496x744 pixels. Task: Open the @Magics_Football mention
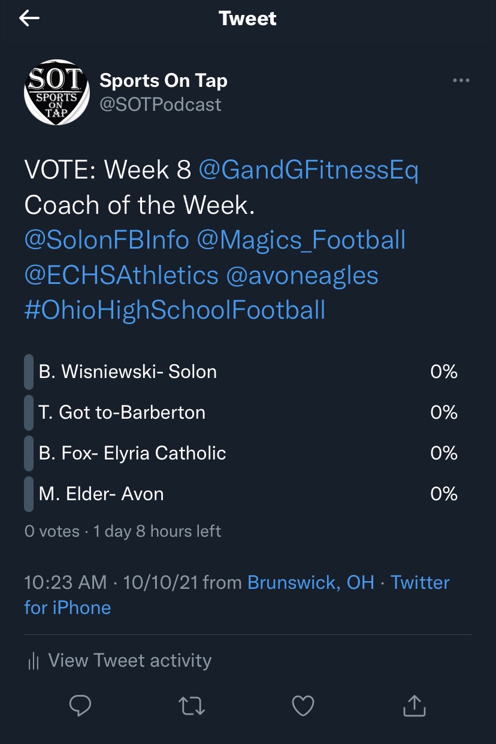point(301,240)
